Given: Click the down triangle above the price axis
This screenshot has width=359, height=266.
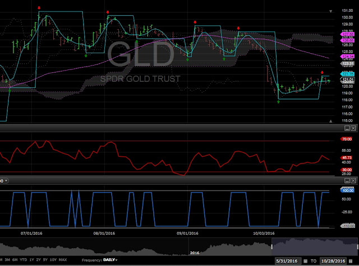Looking at the screenshot, I should click(x=330, y=11).
